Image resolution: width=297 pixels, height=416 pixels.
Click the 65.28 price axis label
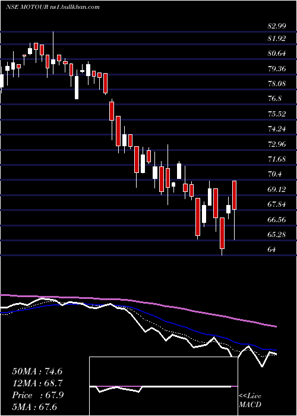277,235
